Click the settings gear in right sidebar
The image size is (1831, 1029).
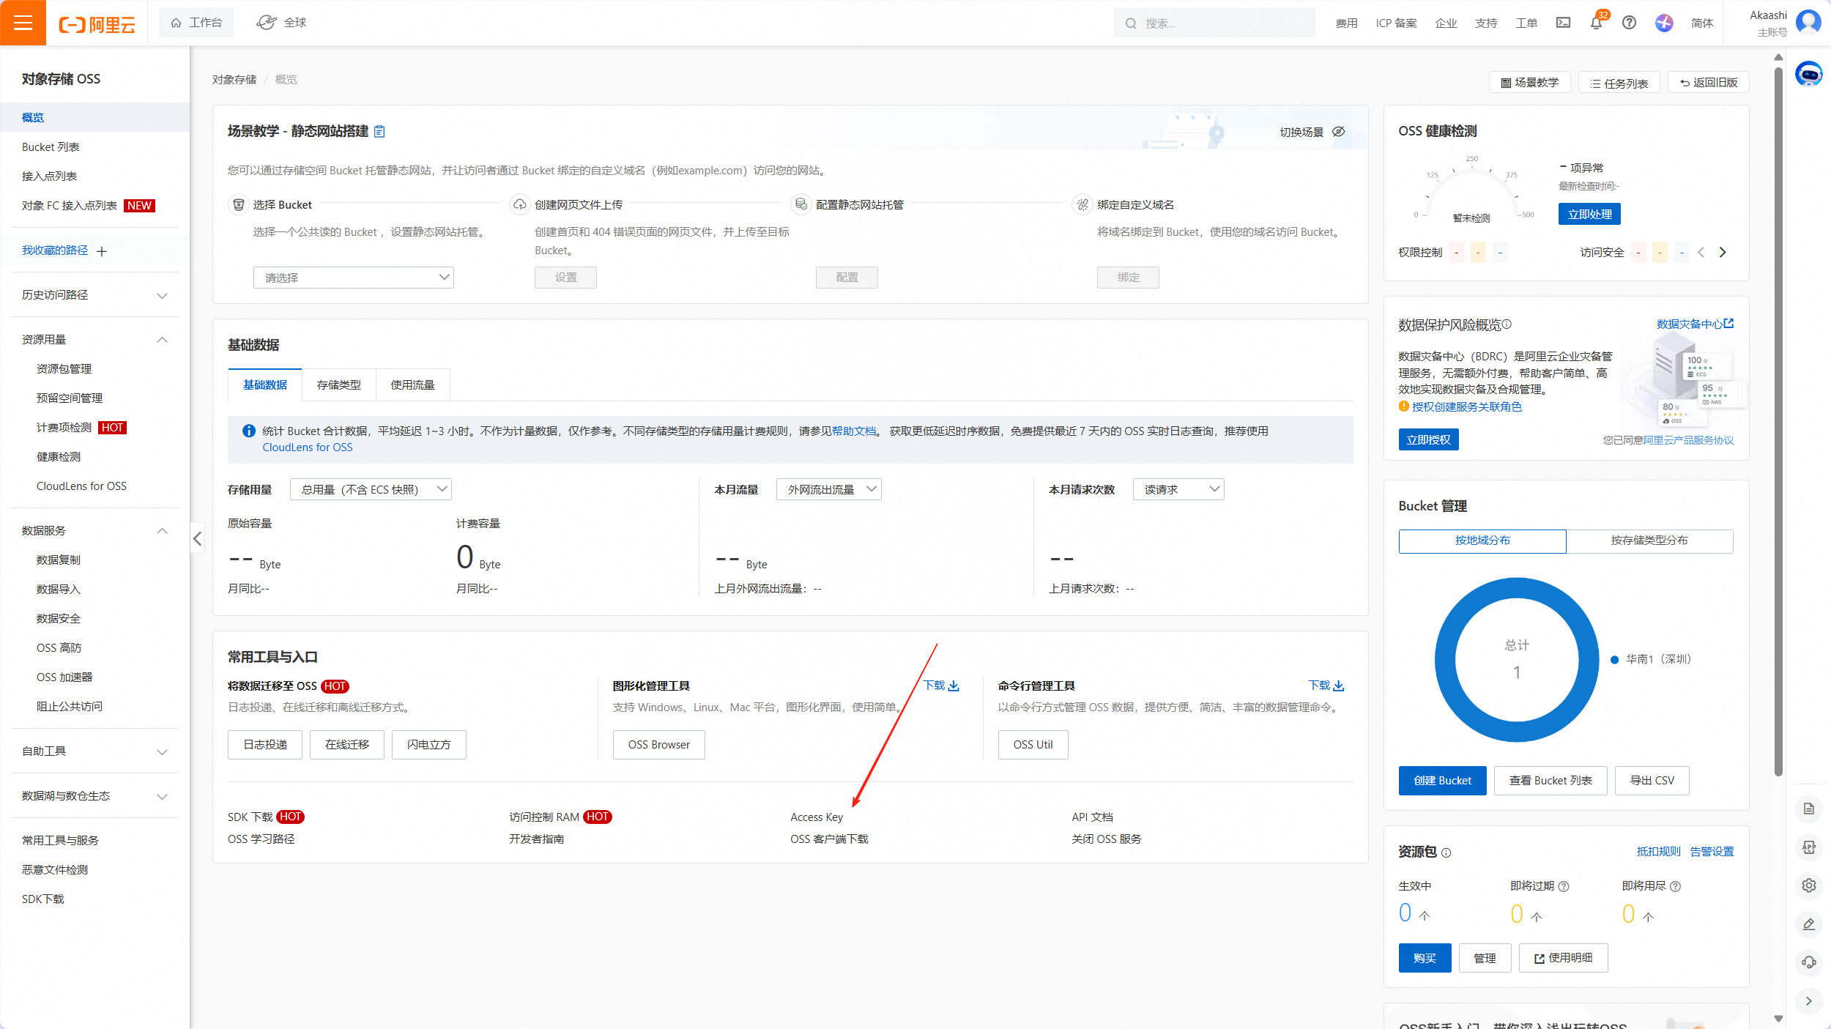[1808, 885]
